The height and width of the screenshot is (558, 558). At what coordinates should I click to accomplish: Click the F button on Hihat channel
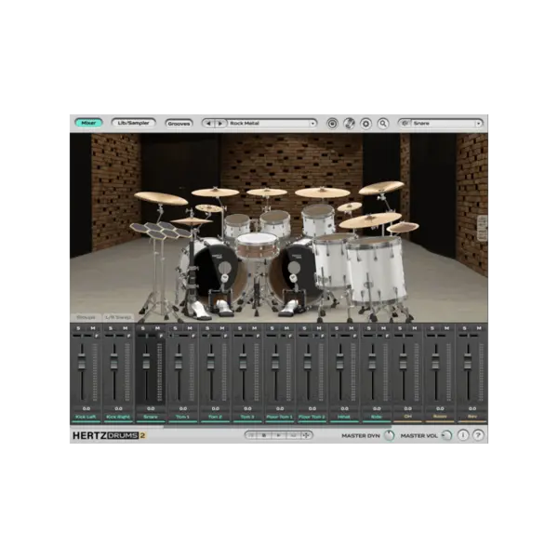pyautogui.click(x=355, y=336)
